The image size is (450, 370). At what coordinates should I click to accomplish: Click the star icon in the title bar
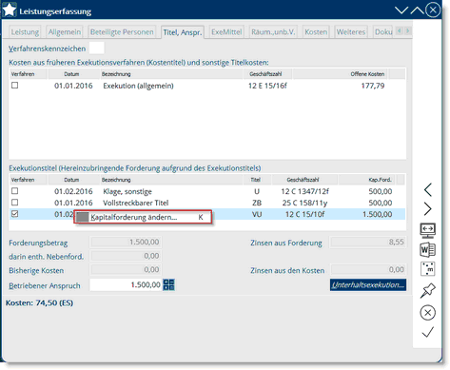click(10, 10)
